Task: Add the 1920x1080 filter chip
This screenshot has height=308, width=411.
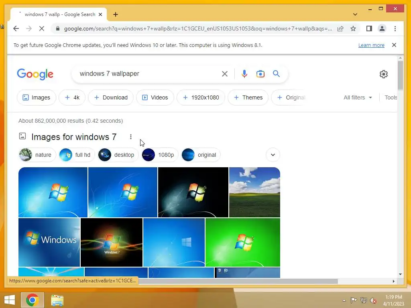Action: click(201, 97)
